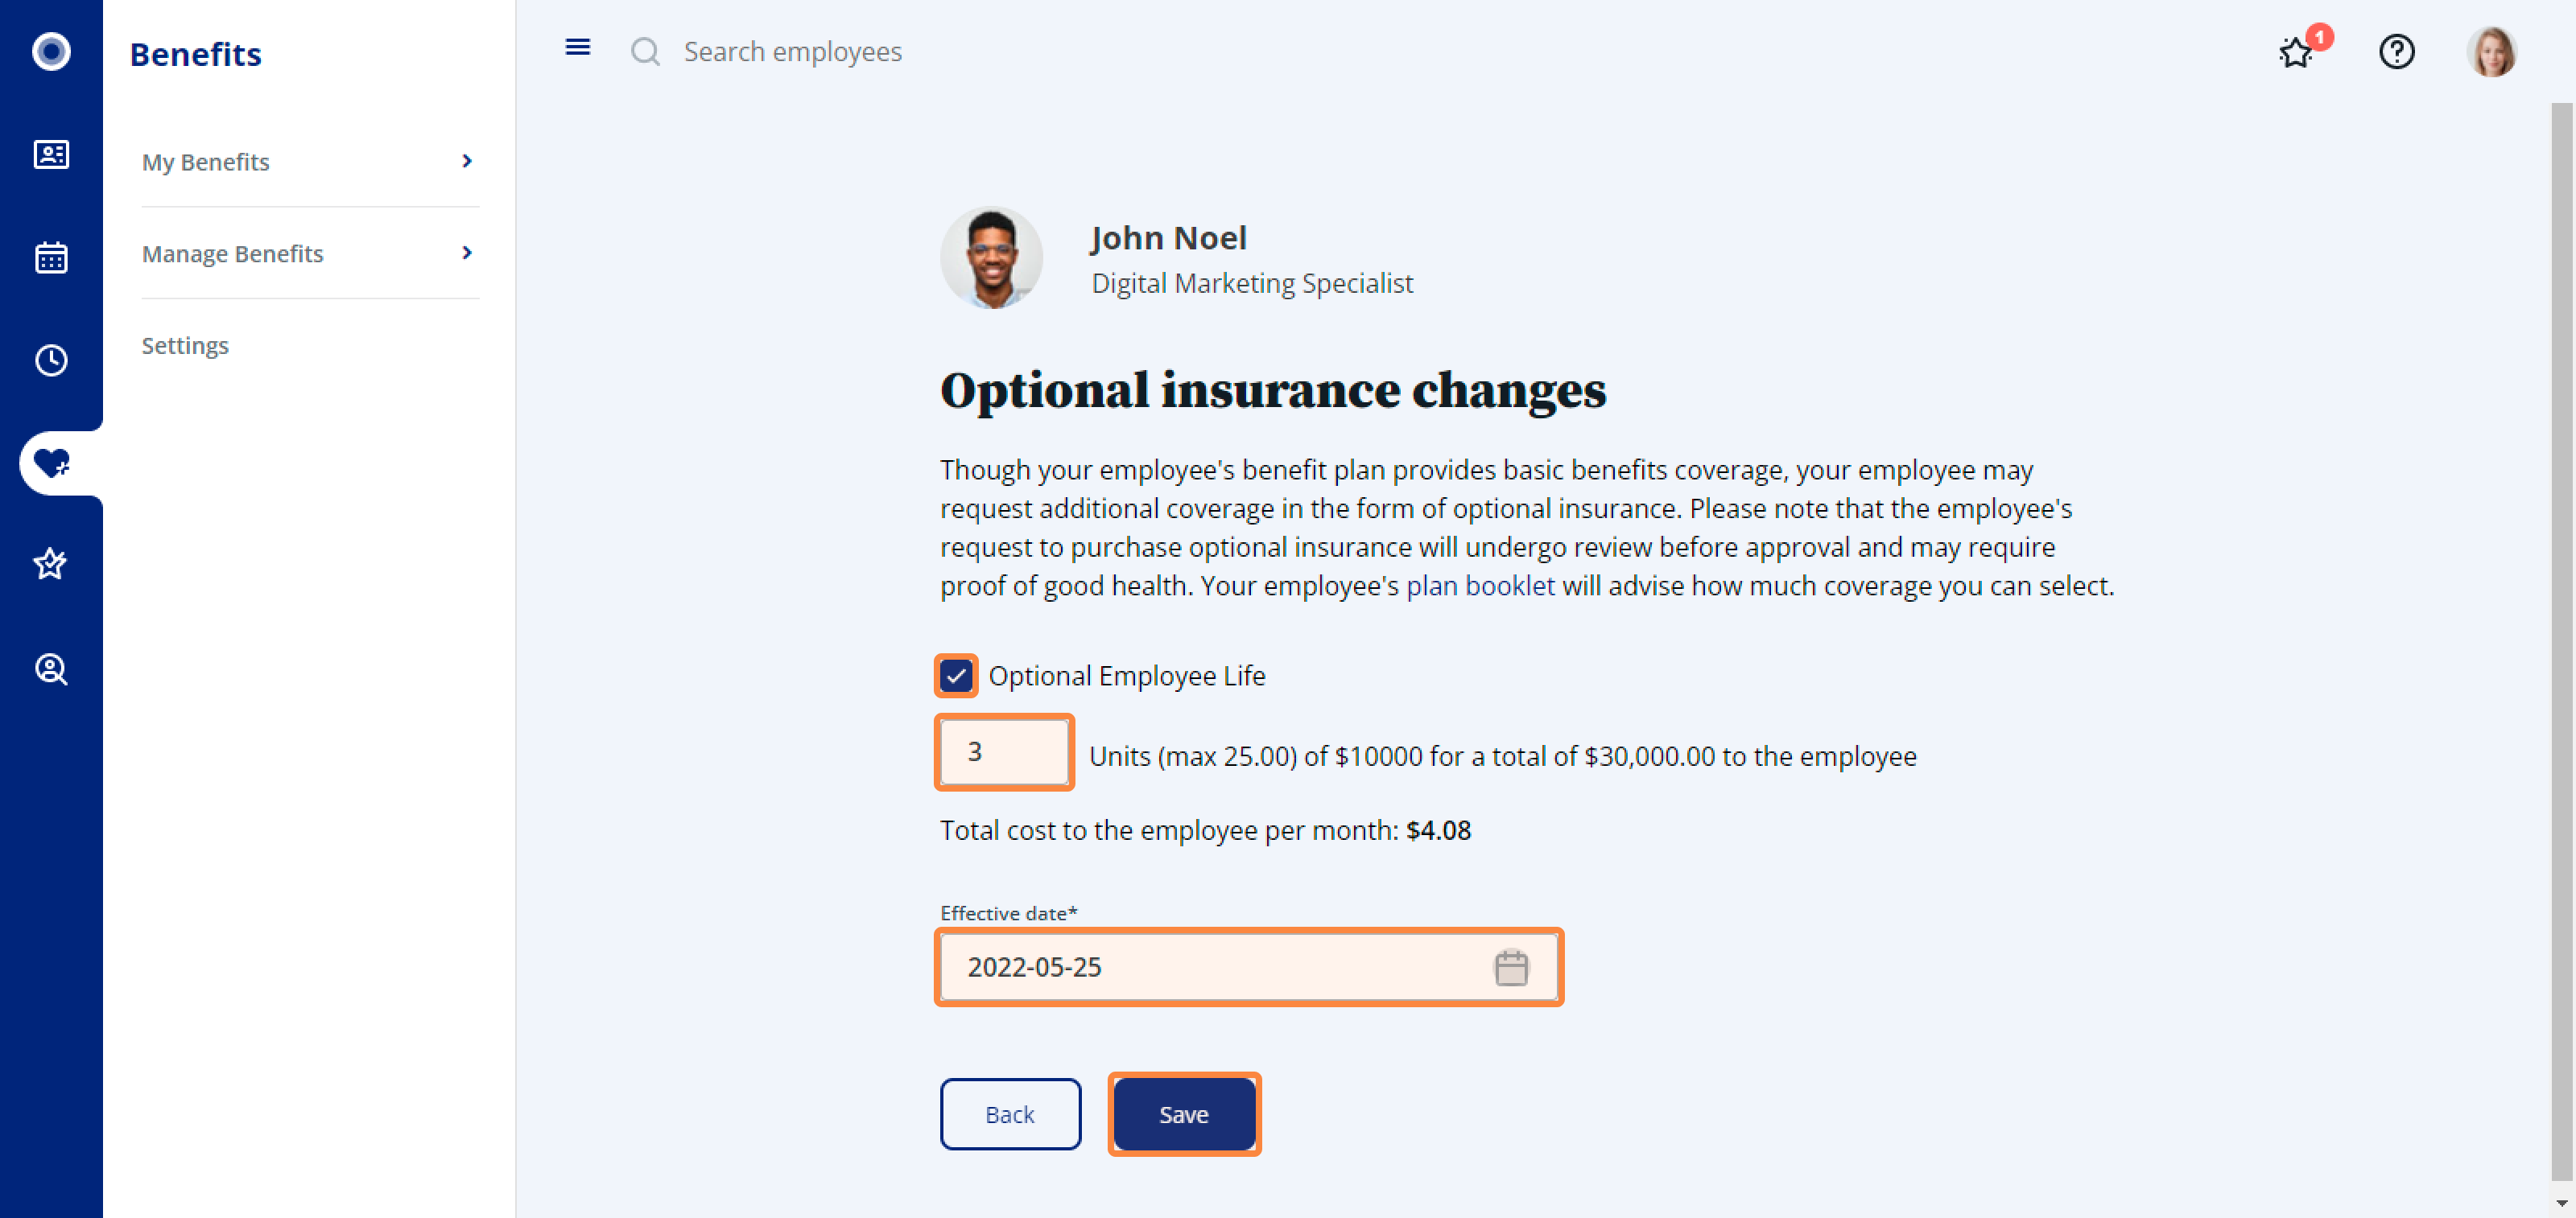Open the plan booklet link

[x=1480, y=586]
